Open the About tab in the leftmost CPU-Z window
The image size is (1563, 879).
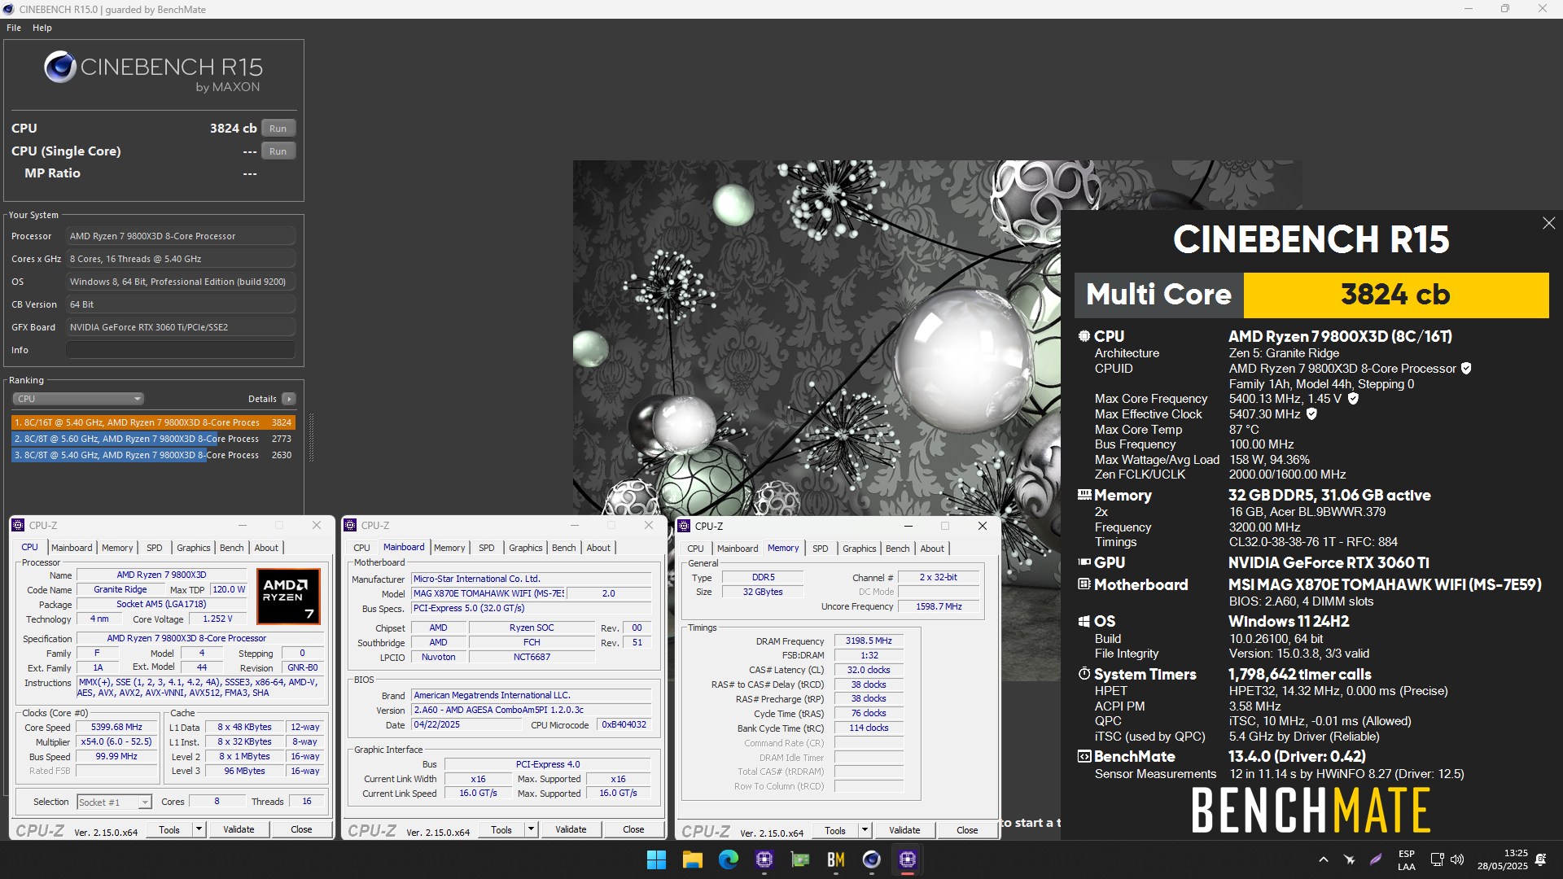pos(266,548)
